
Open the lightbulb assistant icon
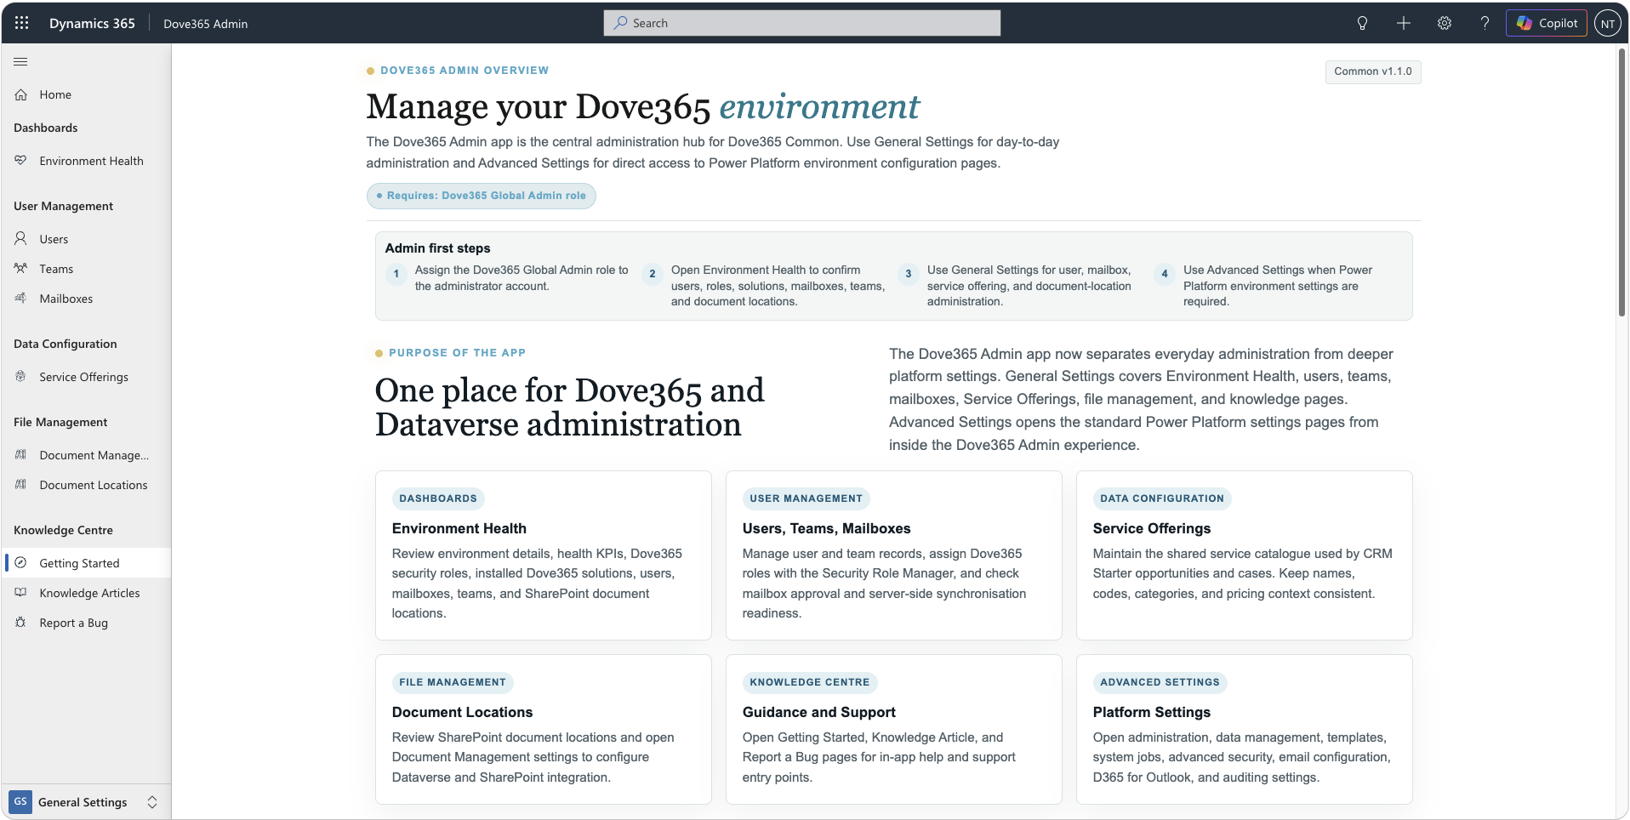1362,23
